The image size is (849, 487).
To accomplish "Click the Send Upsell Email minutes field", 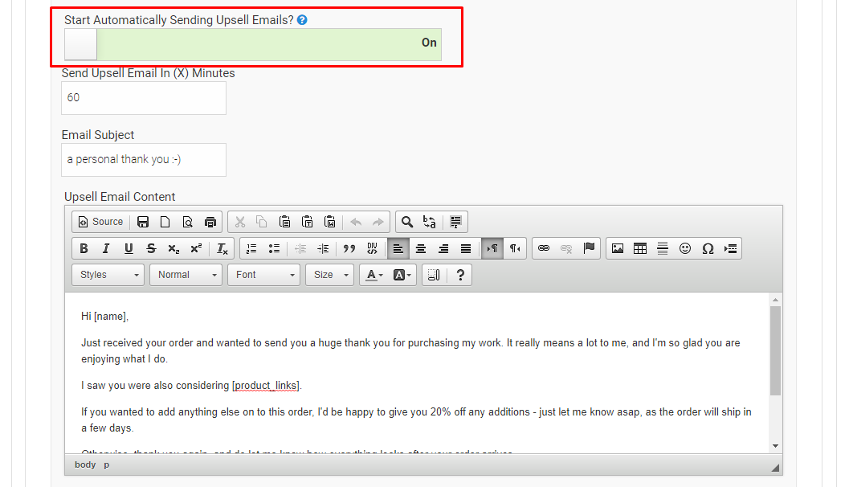I will tap(144, 98).
